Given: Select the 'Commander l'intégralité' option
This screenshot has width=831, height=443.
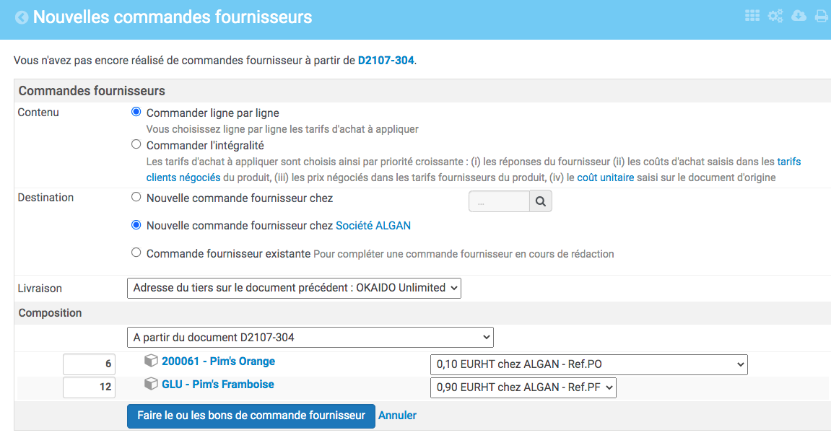Looking at the screenshot, I should point(136,144).
